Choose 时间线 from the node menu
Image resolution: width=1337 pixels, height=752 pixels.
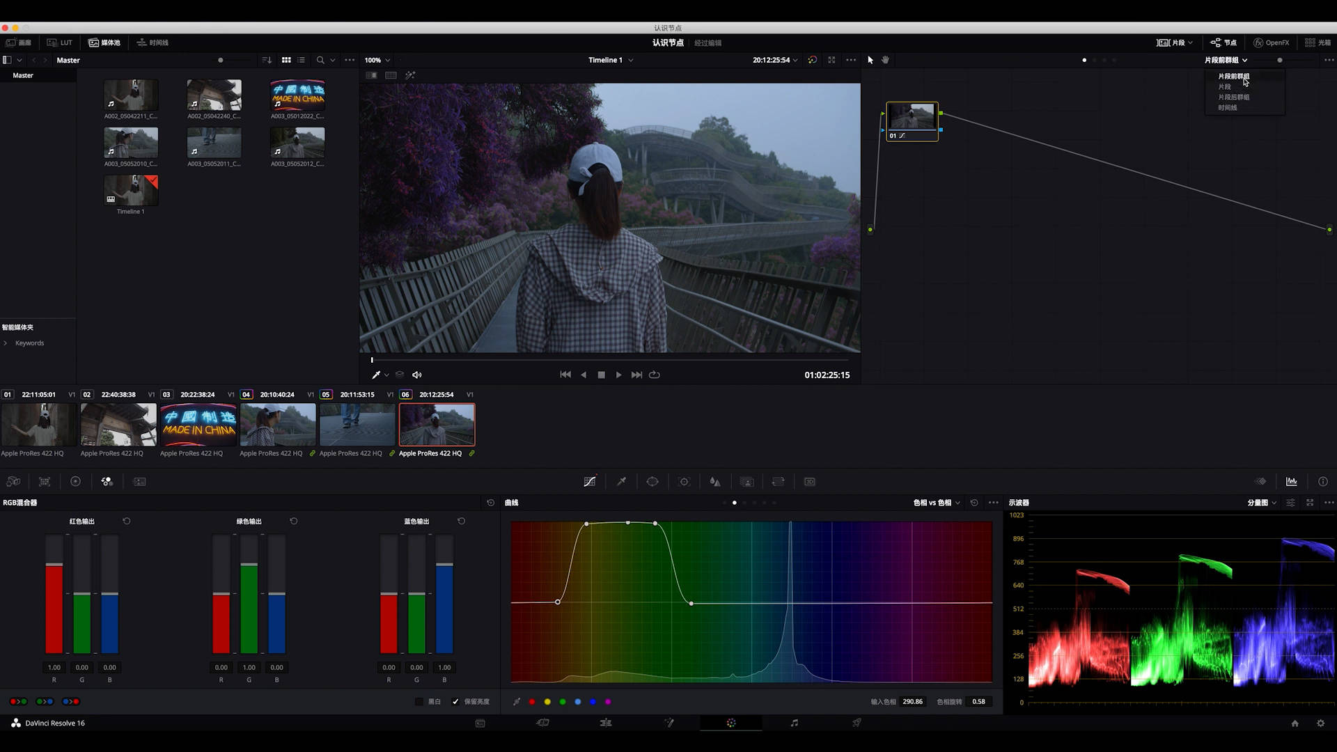tap(1227, 107)
